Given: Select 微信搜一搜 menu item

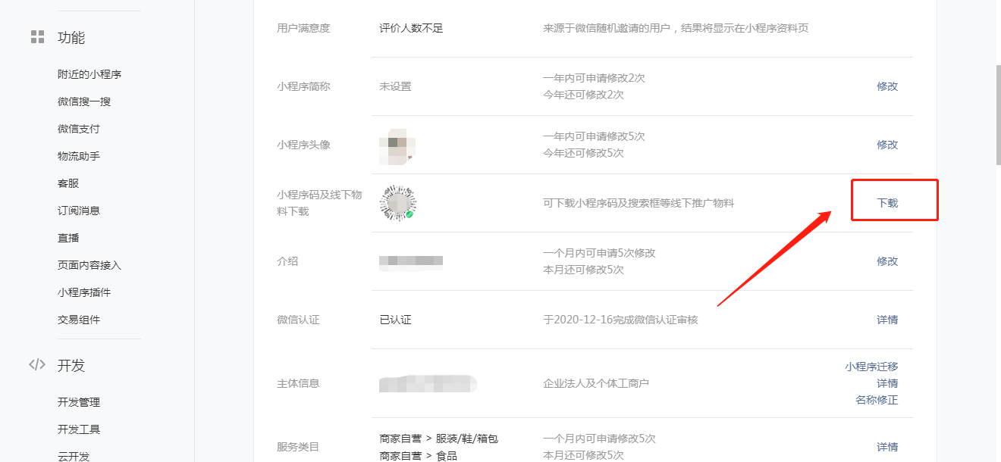Looking at the screenshot, I should (84, 101).
